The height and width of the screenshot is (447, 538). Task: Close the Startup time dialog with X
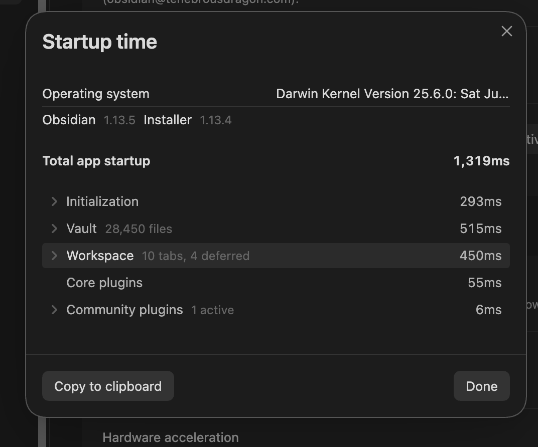[x=506, y=31]
